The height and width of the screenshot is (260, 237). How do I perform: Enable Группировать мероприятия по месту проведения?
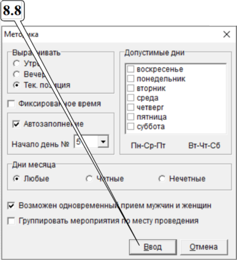(11, 221)
